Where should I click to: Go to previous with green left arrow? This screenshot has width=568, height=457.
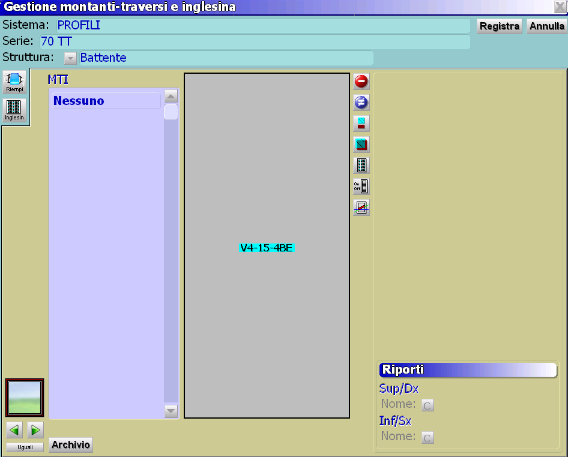coord(14,430)
